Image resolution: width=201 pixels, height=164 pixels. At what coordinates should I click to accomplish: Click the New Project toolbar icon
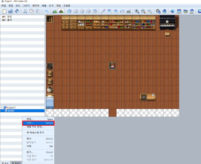click(x=4, y=11)
